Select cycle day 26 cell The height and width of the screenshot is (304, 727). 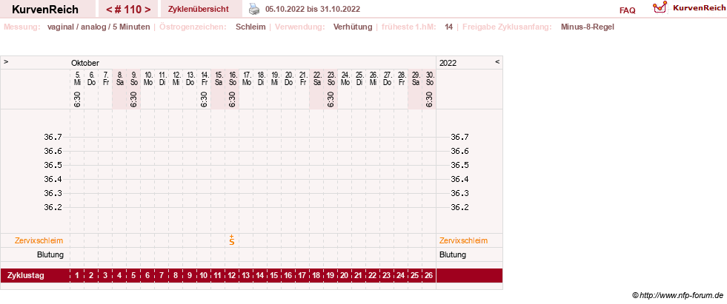[x=429, y=276]
